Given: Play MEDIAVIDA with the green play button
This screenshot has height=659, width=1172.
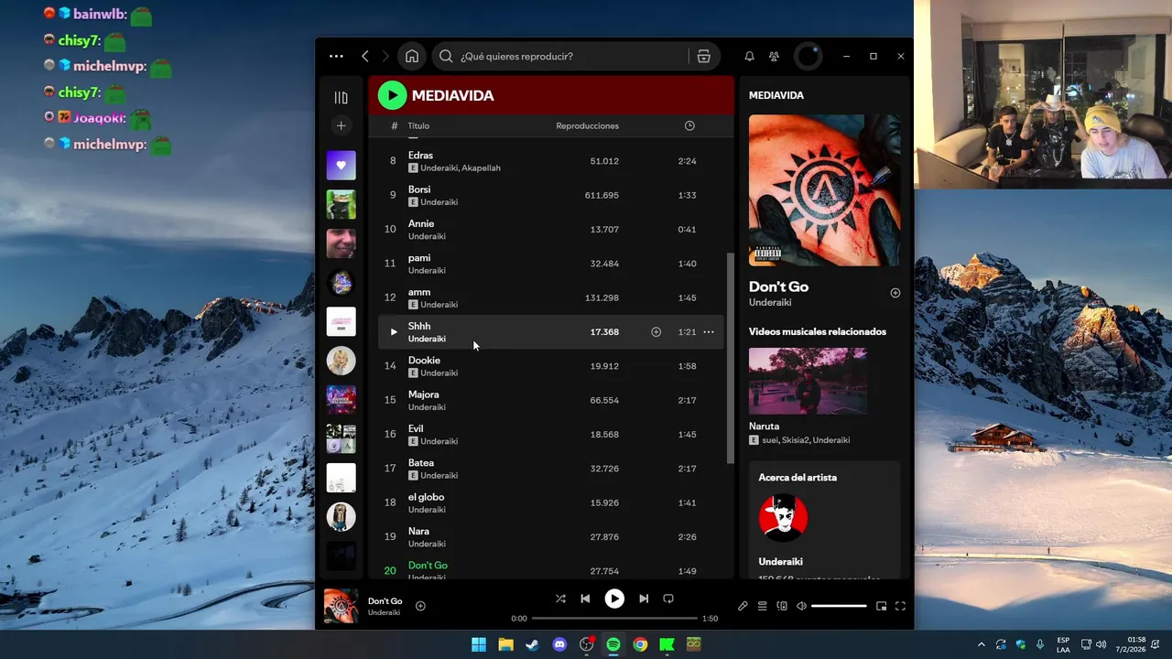Looking at the screenshot, I should (392, 95).
